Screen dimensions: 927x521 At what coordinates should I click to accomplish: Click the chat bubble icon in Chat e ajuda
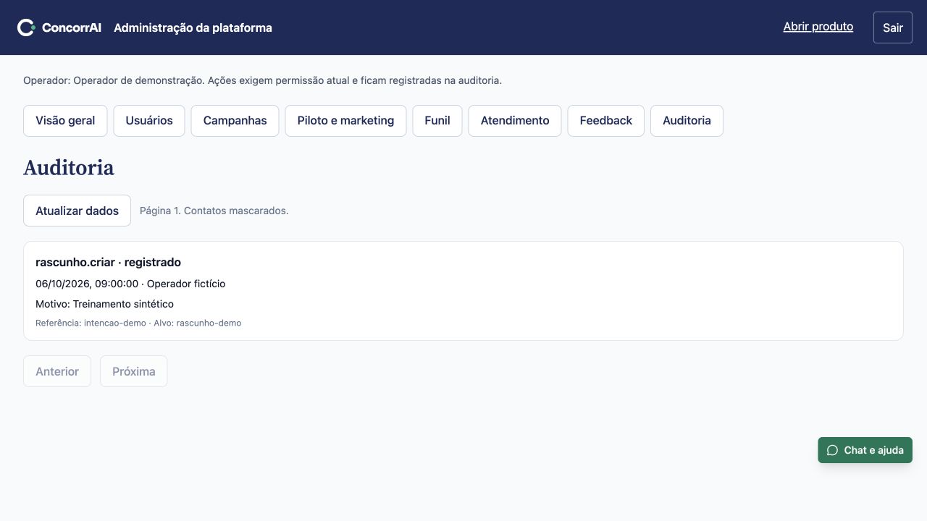(x=832, y=450)
